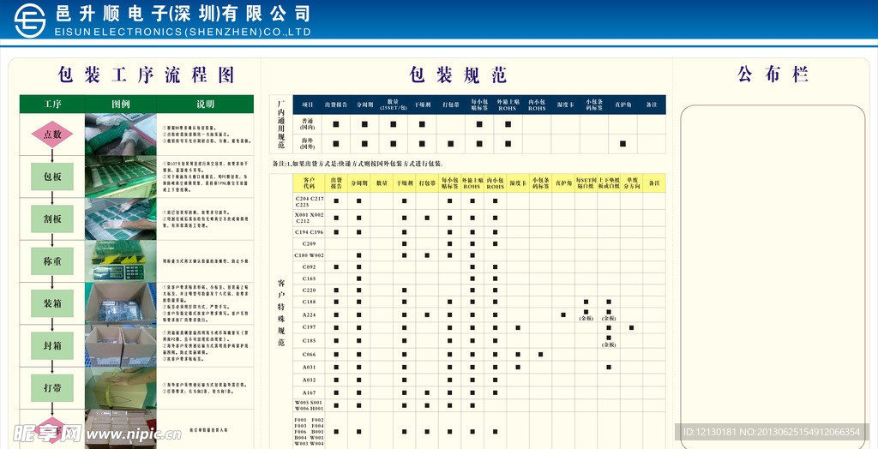The image size is (878, 449).
Task: Click the 称重 weighing step box
Action: coord(52,261)
